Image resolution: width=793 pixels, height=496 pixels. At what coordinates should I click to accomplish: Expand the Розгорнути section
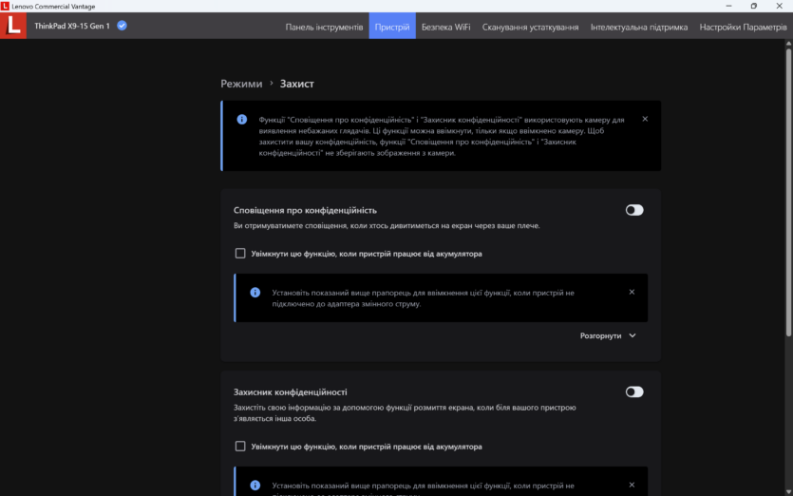[x=608, y=335]
